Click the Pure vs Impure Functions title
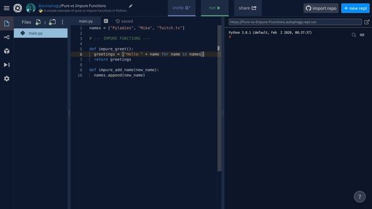Viewport: 372px width, 209px height. [x=84, y=6]
